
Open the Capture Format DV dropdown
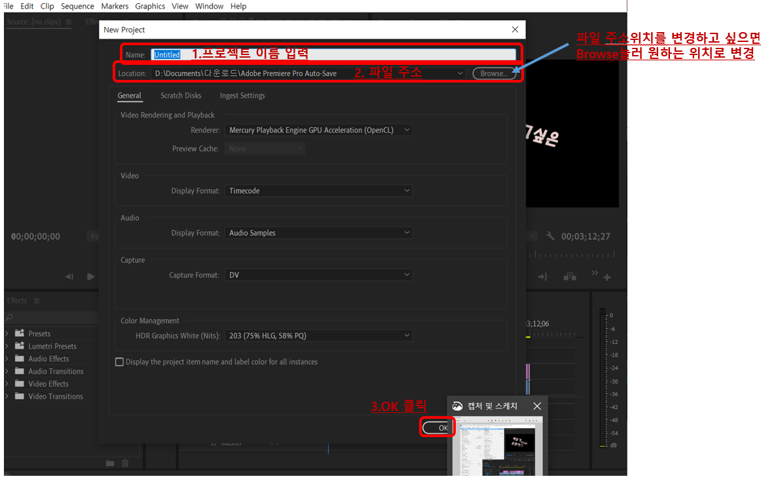click(x=318, y=275)
